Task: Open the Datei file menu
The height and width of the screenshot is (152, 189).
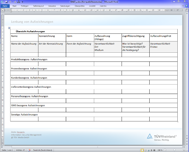Action: (5, 6)
